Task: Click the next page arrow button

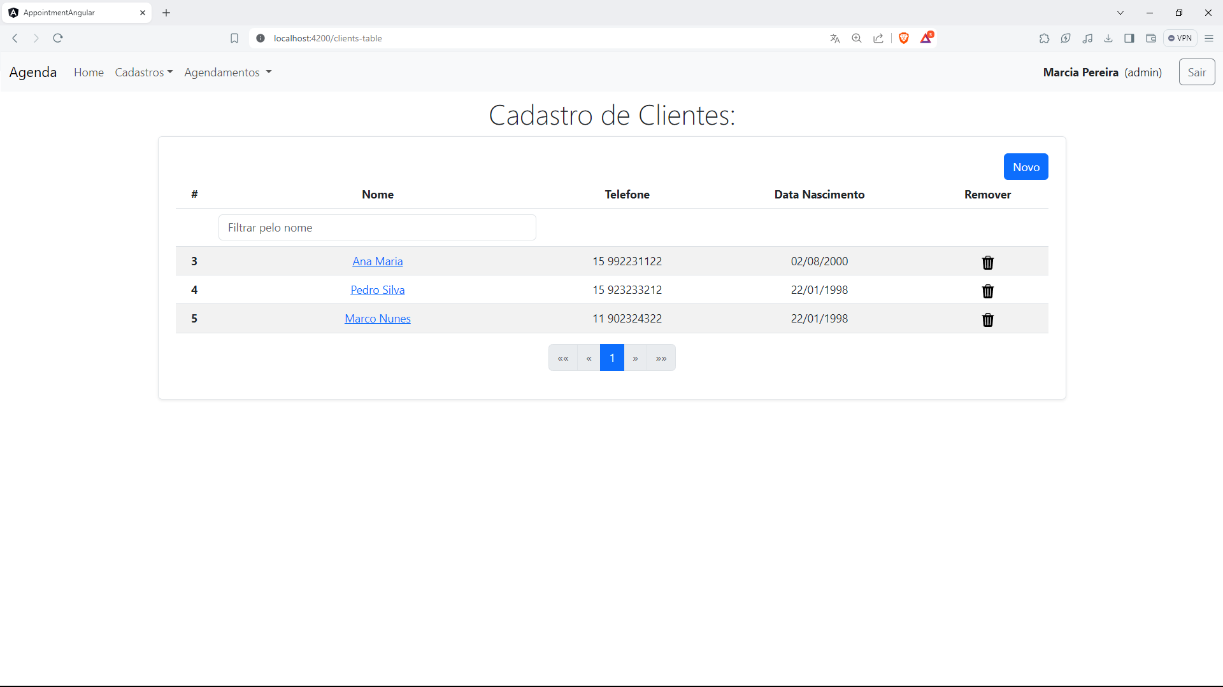Action: coord(636,357)
